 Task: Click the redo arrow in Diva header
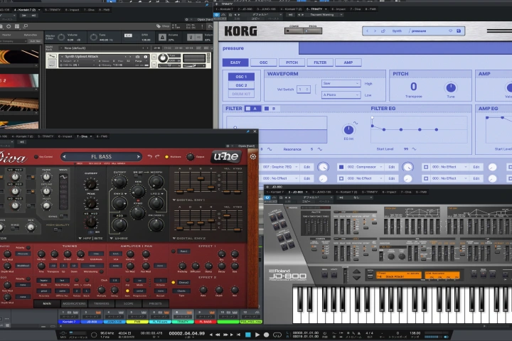pos(157,156)
